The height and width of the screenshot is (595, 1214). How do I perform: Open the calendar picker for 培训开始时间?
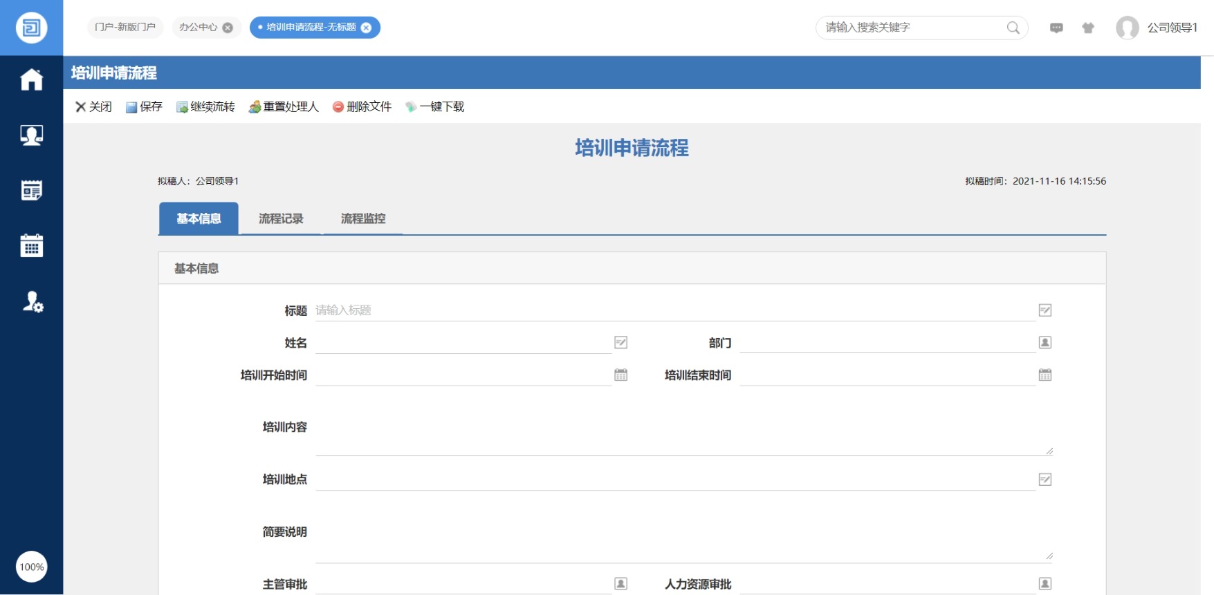tap(621, 375)
